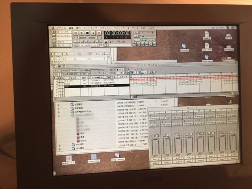
Task: Click the punch-out point icon in the control bar
Action: pyautogui.click(x=136, y=36)
